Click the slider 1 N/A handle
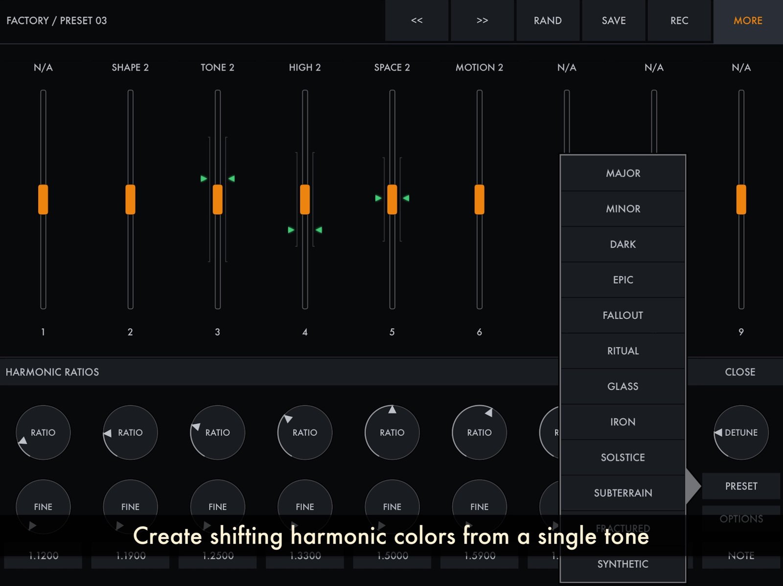This screenshot has width=783, height=586. pyautogui.click(x=43, y=199)
